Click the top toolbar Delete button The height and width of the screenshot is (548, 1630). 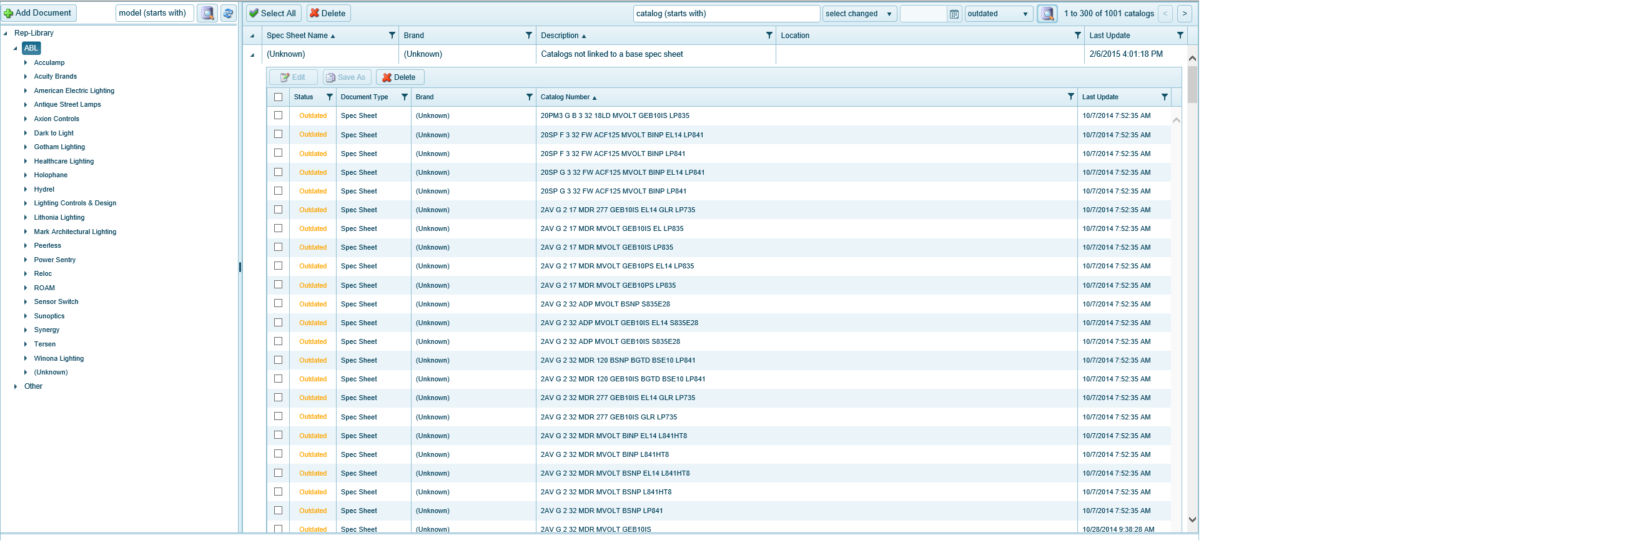[328, 13]
